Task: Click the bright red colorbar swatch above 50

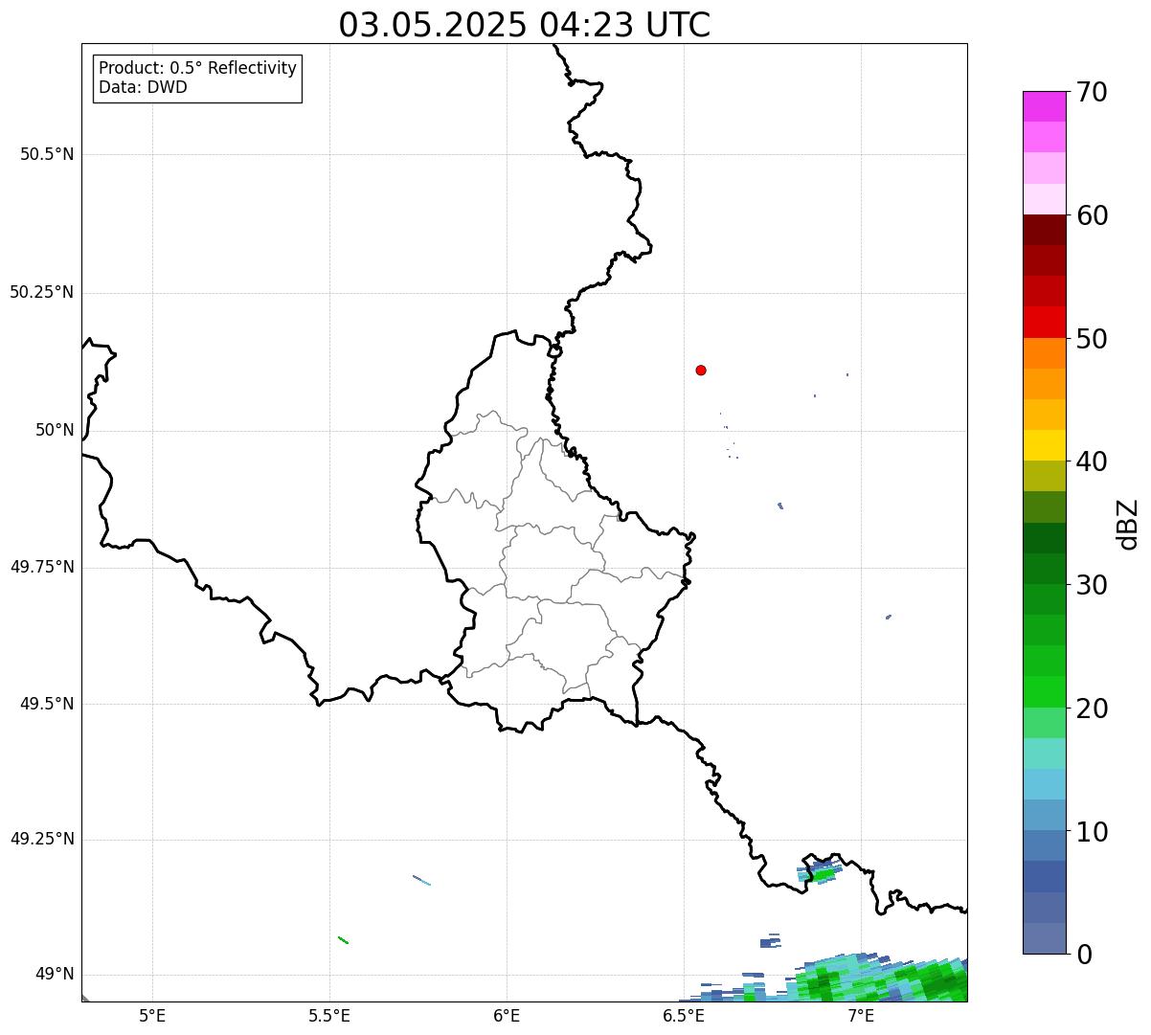Action: (x=1044, y=323)
